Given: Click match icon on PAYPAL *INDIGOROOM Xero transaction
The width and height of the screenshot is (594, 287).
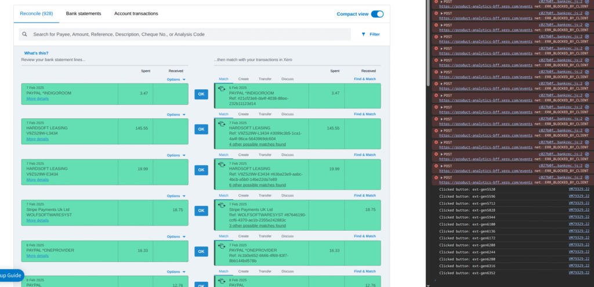Looking at the screenshot, I should [x=221, y=89].
